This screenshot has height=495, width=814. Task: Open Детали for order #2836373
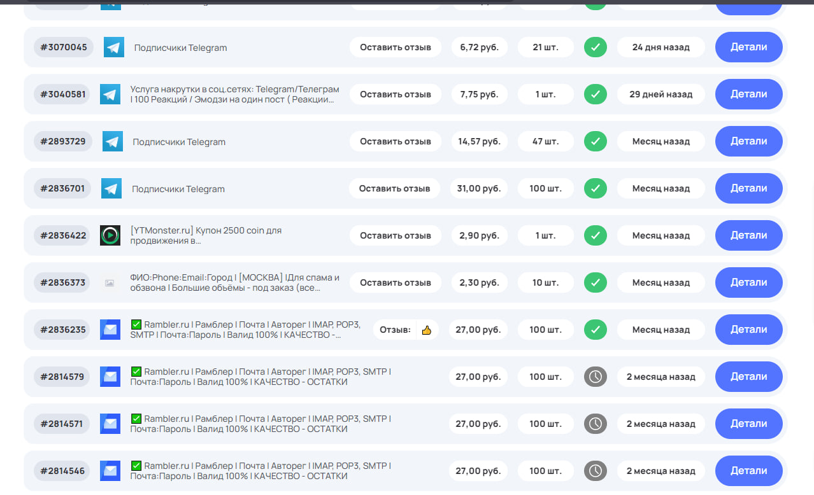749,282
